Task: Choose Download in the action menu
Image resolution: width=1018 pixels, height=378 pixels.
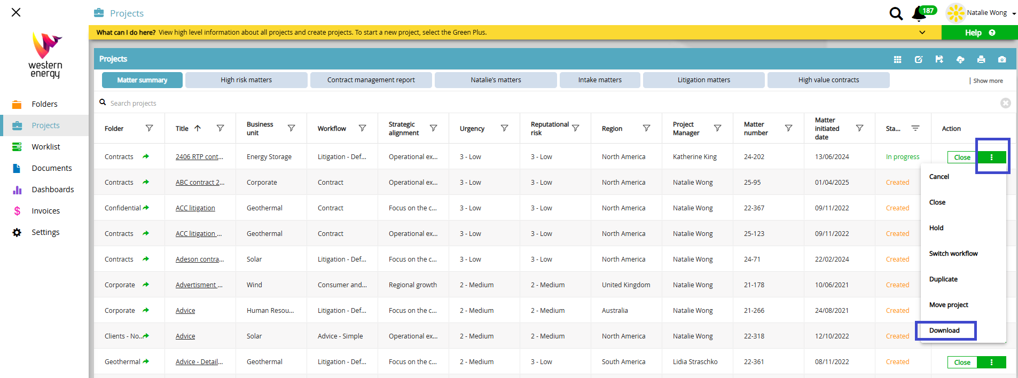Action: 944,330
